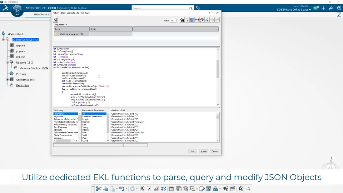Screen dimensions: 343x193
Task: Select the JSONTest A.1 tab
Action: (x=41, y=14)
